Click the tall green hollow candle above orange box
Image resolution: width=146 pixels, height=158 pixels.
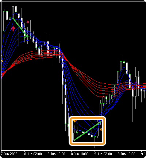(100, 112)
